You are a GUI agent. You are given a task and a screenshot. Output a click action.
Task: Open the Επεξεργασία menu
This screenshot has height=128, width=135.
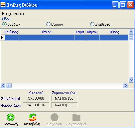[13, 14]
